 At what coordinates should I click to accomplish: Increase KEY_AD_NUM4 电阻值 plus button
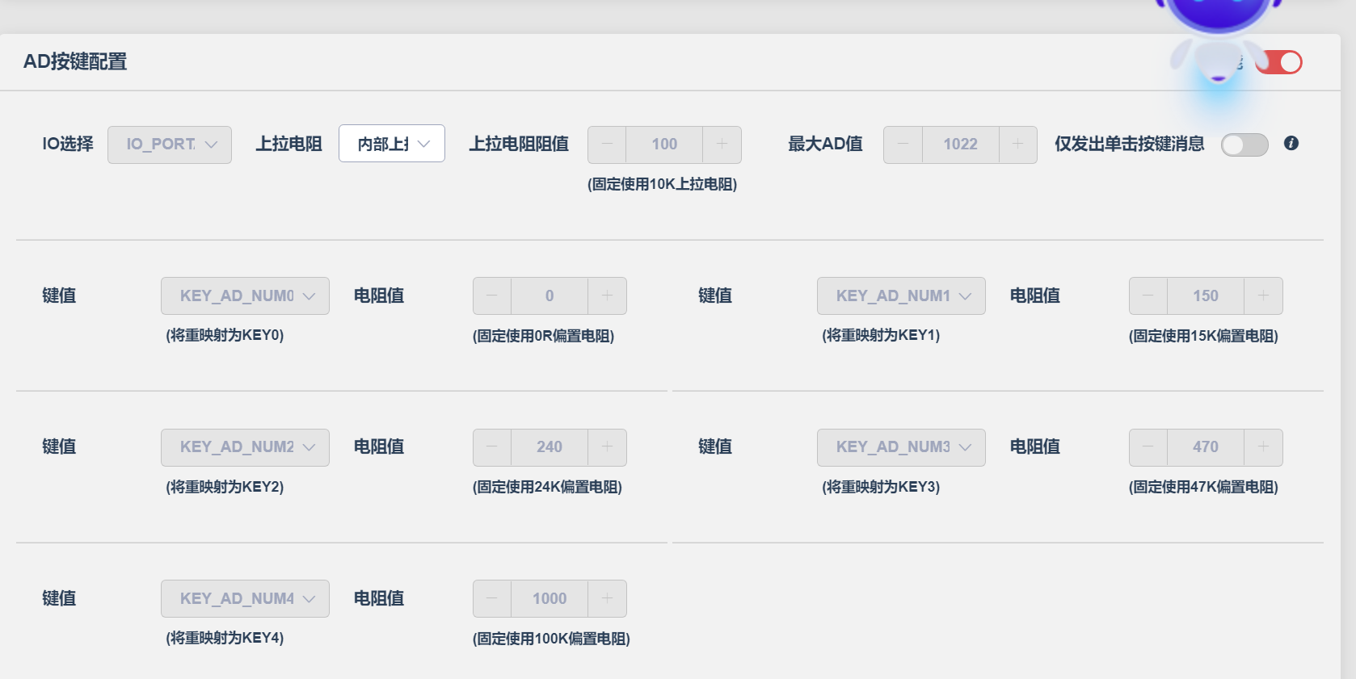click(607, 598)
